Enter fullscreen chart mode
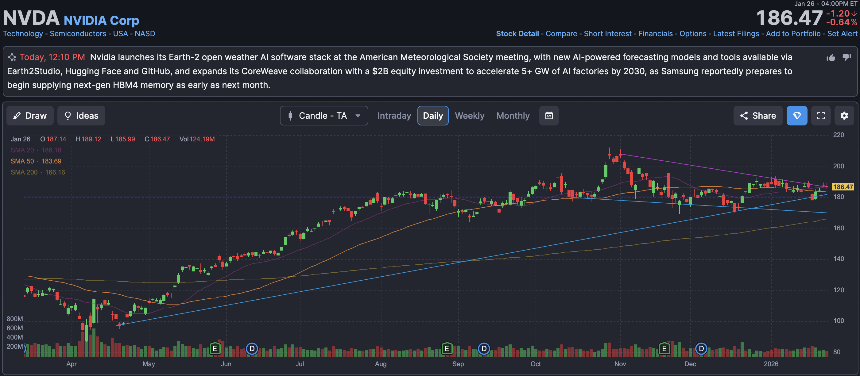This screenshot has height=376, width=860. (821, 116)
